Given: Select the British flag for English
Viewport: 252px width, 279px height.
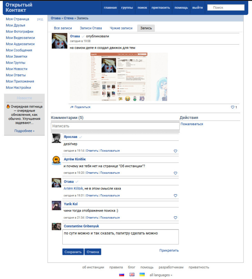Looking at the screenshot, I should tap(132, 275).
